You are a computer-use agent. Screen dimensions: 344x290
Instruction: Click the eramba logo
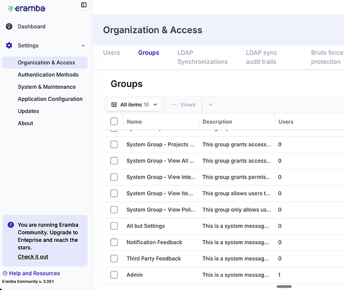pos(27,9)
